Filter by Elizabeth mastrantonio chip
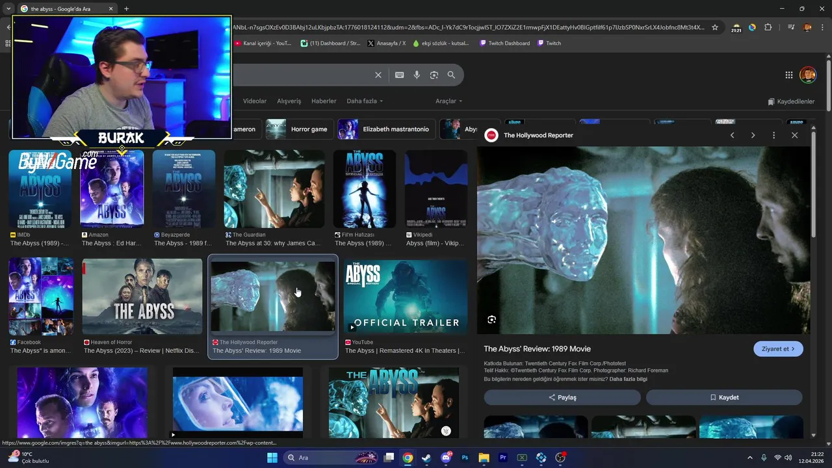The image size is (832, 468). click(387, 129)
